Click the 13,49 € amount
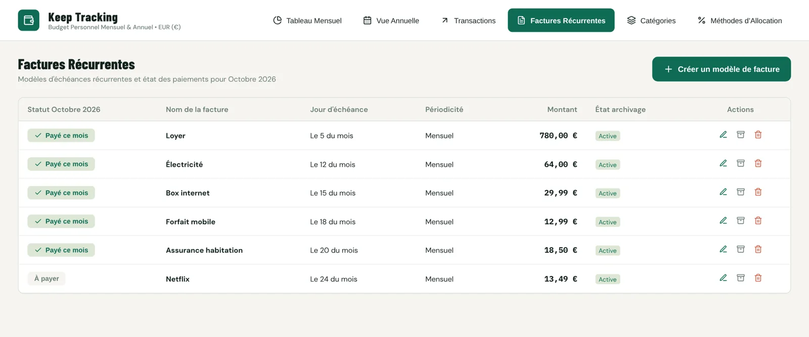809x337 pixels. [561, 278]
